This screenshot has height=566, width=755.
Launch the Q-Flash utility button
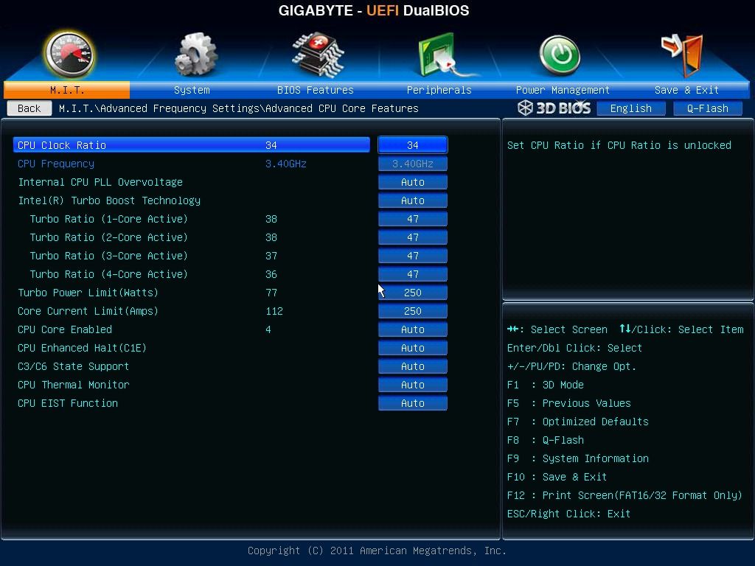coord(707,108)
